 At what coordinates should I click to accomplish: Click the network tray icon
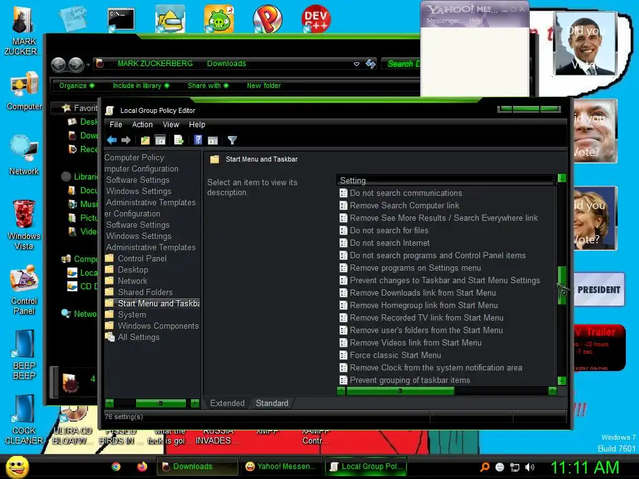(x=515, y=467)
